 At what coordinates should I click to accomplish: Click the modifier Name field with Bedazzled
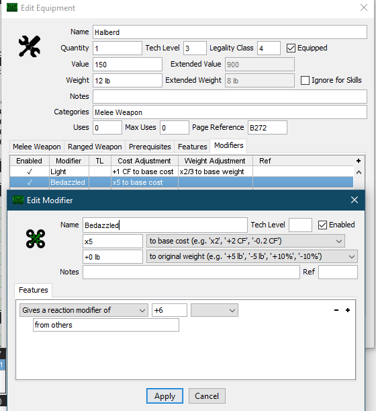click(165, 225)
